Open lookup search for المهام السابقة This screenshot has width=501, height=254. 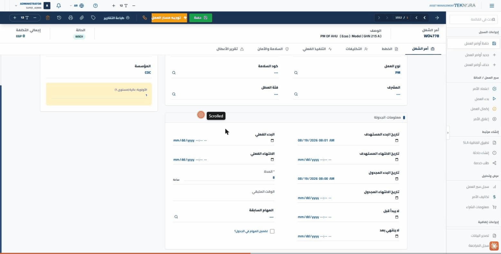176,217
